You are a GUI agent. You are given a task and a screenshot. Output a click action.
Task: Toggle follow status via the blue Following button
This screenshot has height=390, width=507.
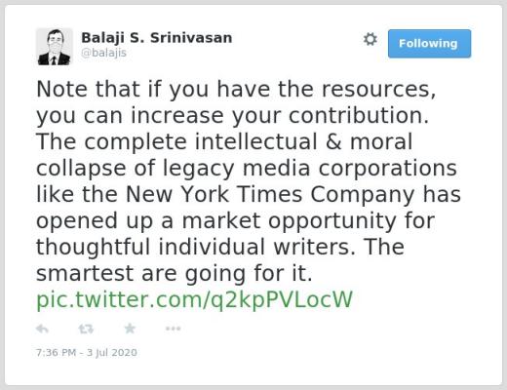coord(429,44)
